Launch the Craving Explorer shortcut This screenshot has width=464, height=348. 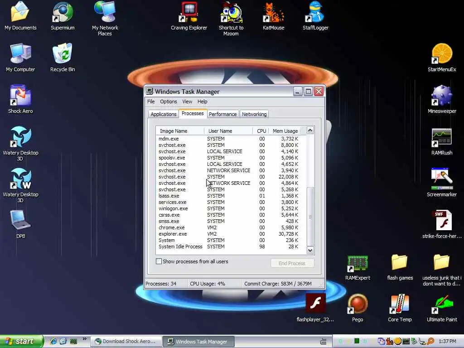pos(189,16)
